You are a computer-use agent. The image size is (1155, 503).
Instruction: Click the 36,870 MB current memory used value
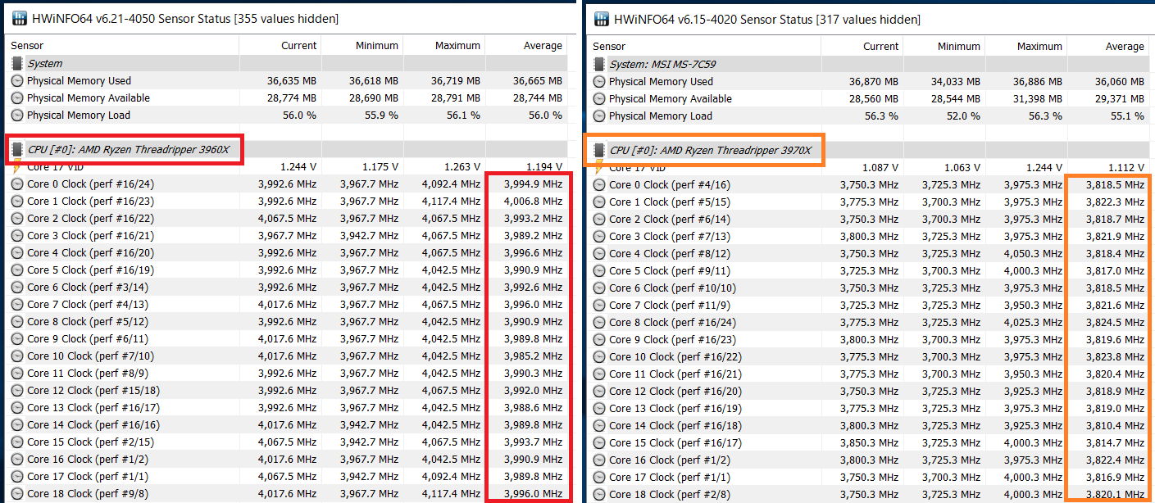coord(874,81)
